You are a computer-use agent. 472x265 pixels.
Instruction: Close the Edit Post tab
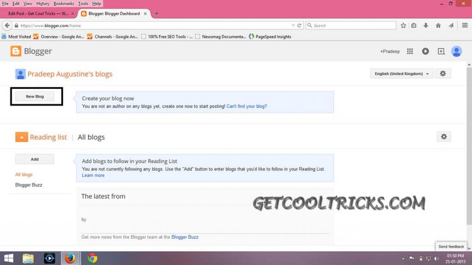[x=72, y=13]
